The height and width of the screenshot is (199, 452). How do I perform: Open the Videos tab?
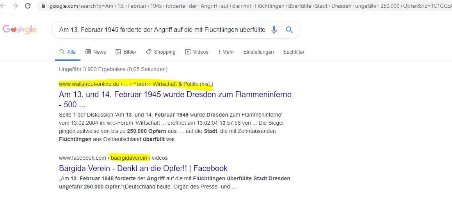(197, 52)
